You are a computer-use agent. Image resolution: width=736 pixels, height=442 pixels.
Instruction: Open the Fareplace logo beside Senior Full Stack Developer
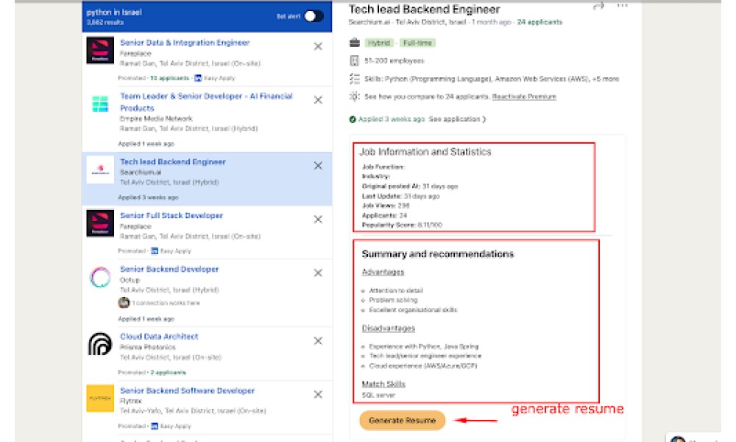click(x=100, y=223)
